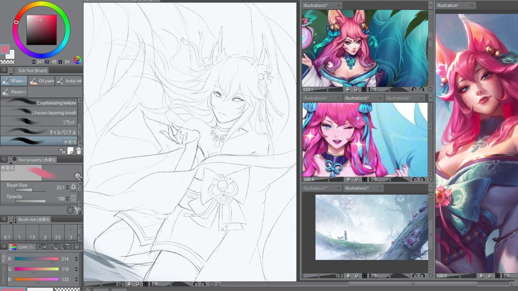Open sub tool detail wrench icon

coord(78,210)
